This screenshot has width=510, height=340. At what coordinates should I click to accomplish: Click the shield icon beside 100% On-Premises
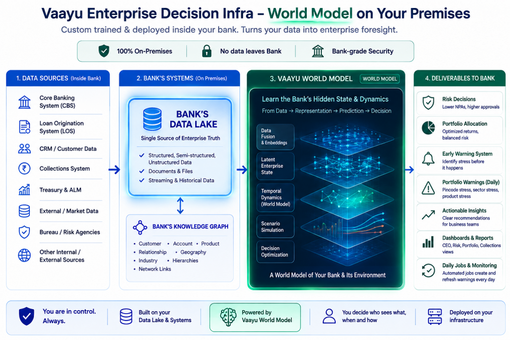(104, 51)
